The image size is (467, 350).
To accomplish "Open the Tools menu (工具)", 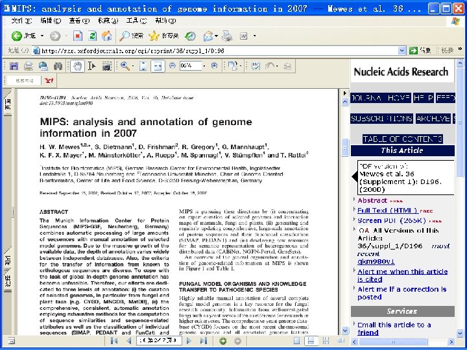I will pos(136,21).
